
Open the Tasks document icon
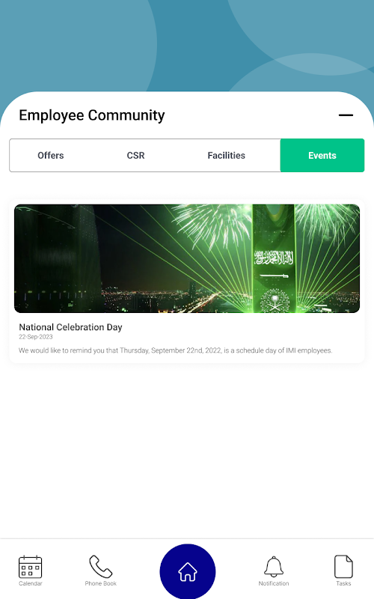(343, 567)
